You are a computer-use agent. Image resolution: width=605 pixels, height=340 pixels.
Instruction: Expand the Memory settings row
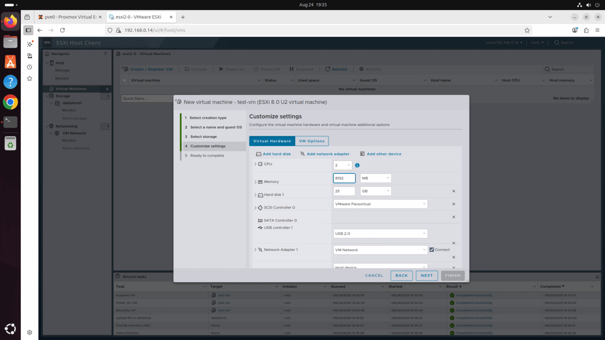click(255, 181)
